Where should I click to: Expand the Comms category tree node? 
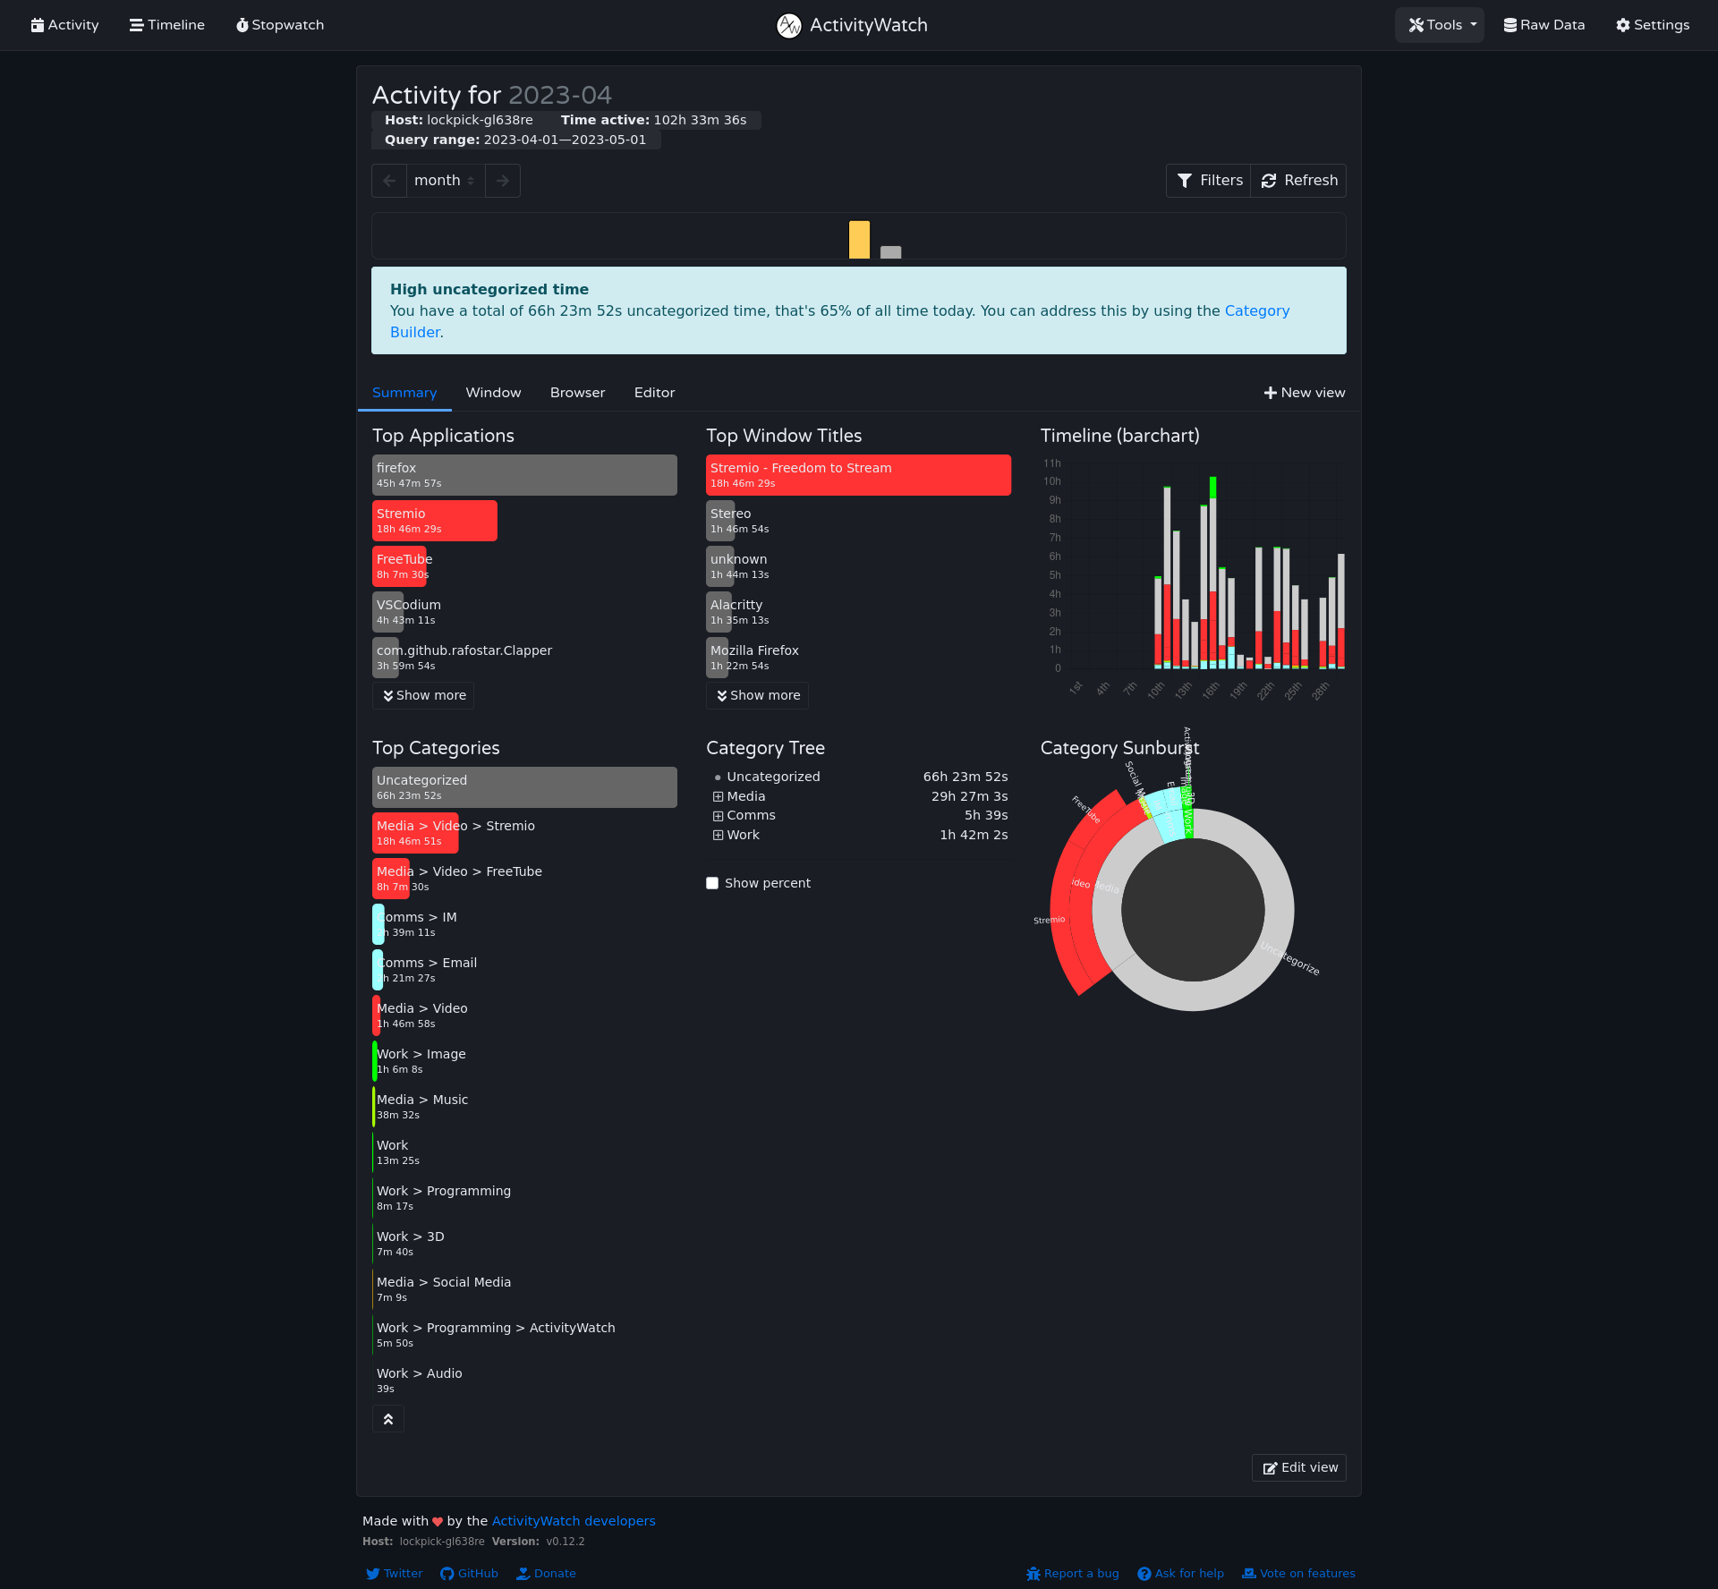click(718, 816)
